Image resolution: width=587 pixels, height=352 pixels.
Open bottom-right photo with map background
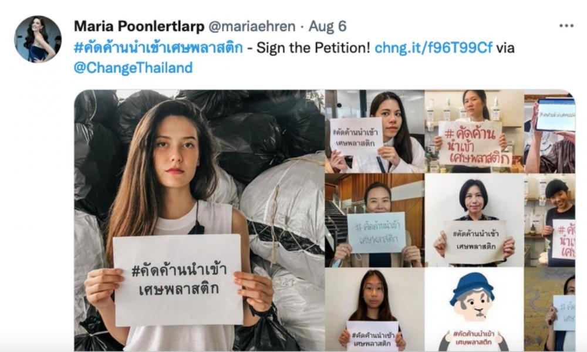(x=550, y=309)
